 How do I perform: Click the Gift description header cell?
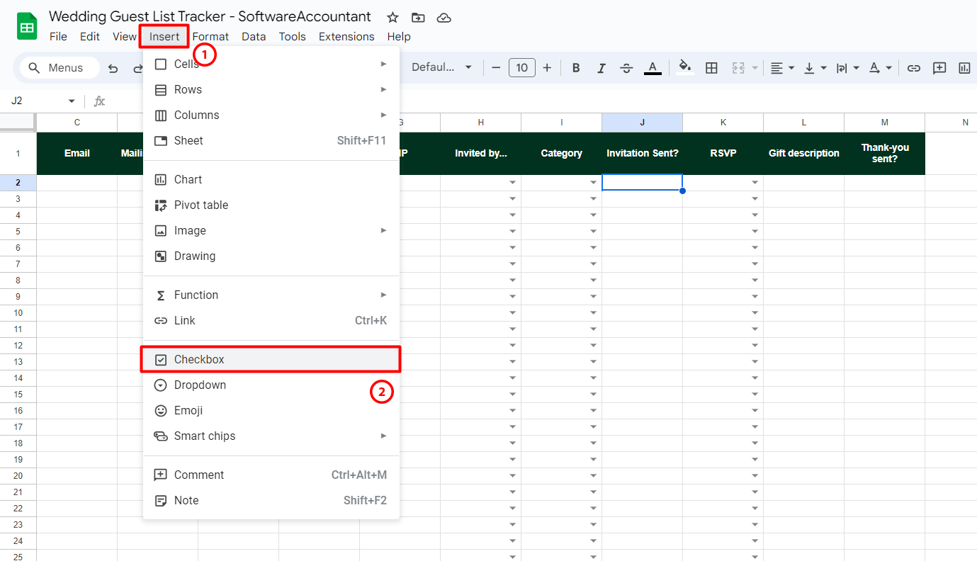[804, 153]
